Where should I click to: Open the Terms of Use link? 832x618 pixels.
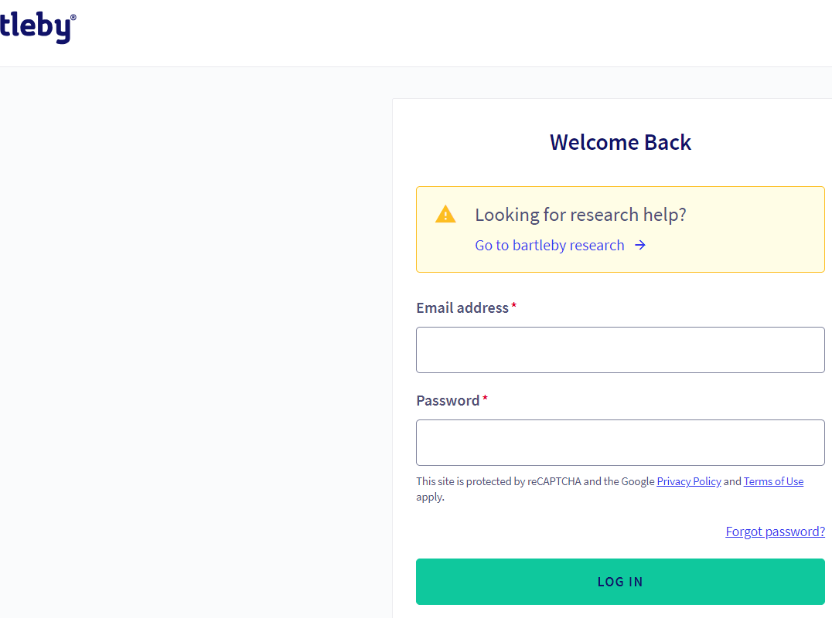tap(773, 481)
